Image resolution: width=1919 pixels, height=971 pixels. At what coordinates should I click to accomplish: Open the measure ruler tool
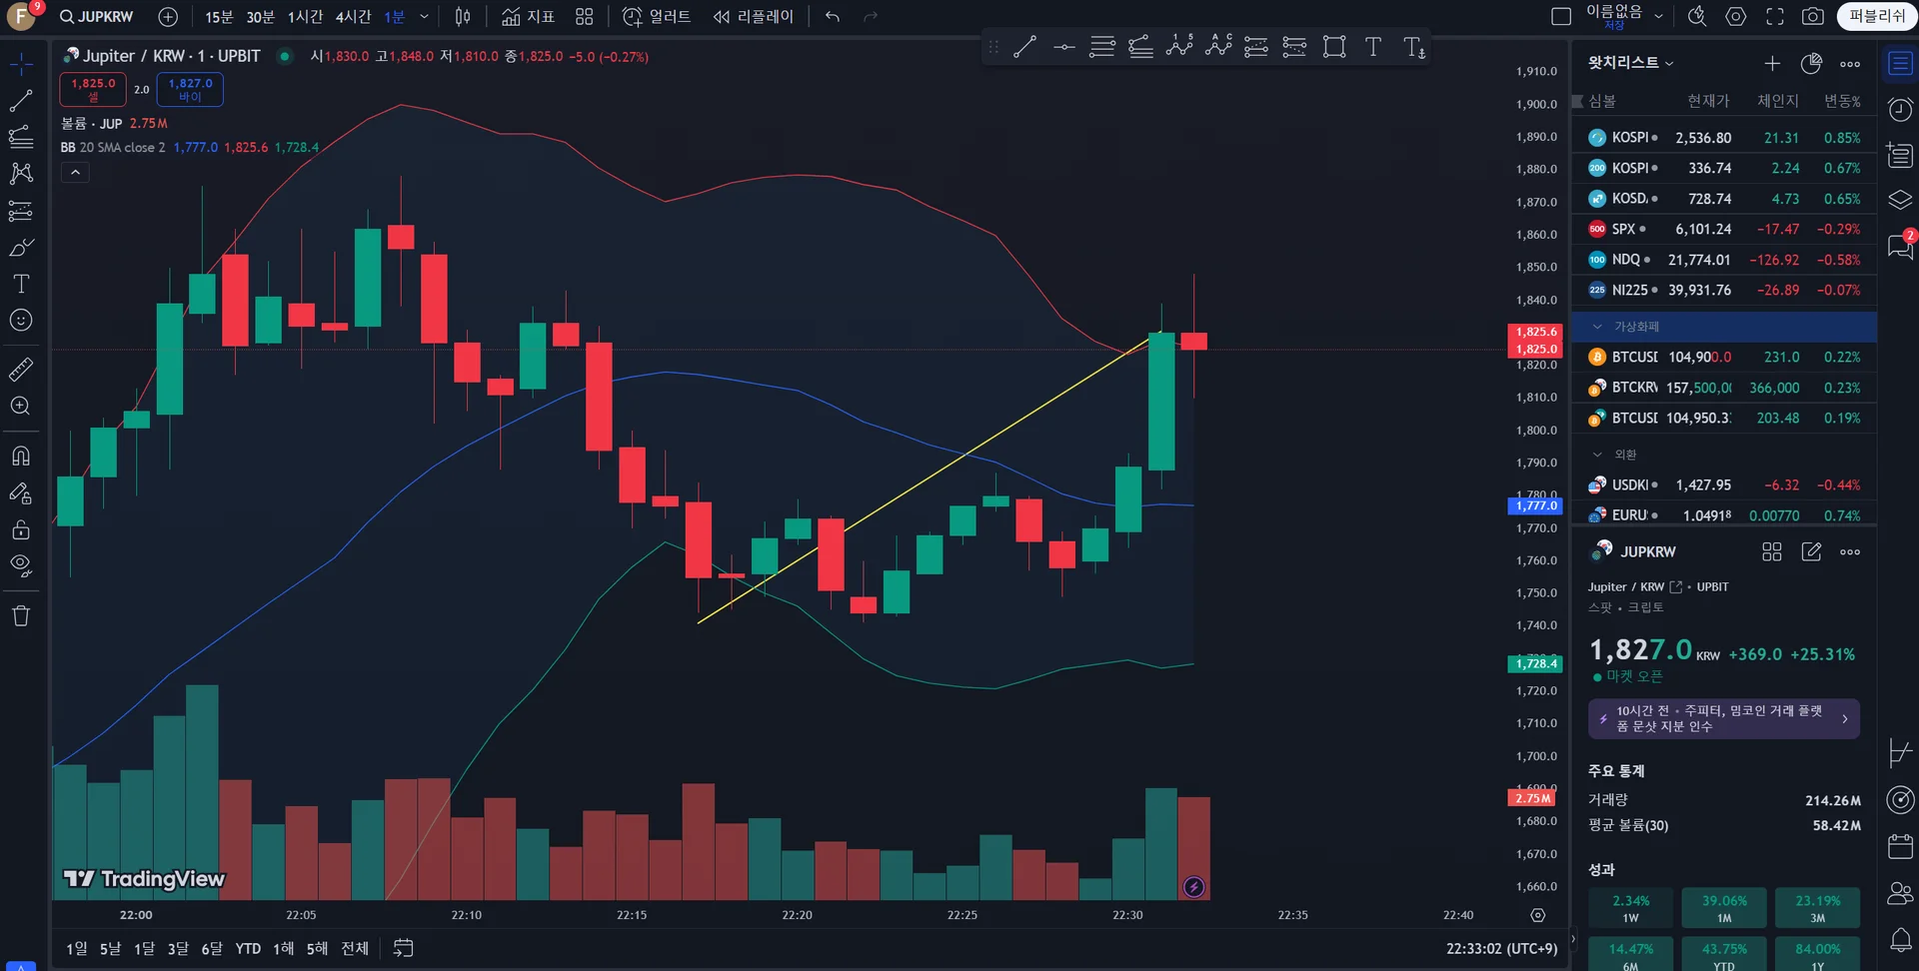point(21,370)
